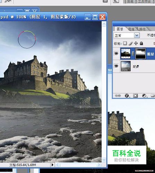Create new layer group folder icon
Screen dimensions: 155x173
coord(153,95)
